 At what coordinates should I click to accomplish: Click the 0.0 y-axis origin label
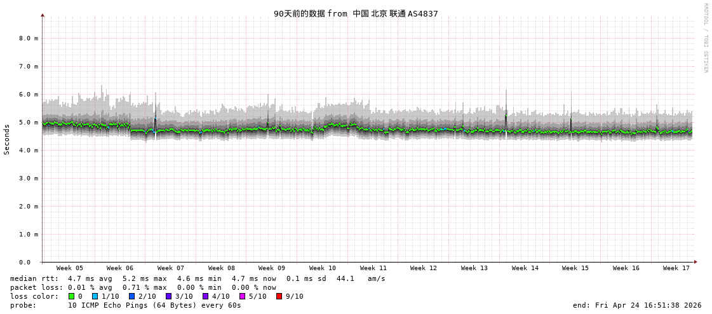click(x=25, y=262)
